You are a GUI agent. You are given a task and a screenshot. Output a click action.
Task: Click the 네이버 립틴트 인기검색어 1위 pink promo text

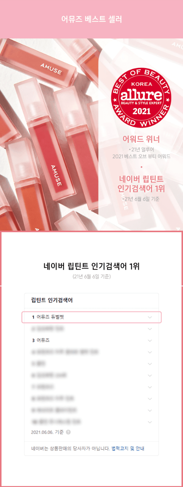[142, 184]
